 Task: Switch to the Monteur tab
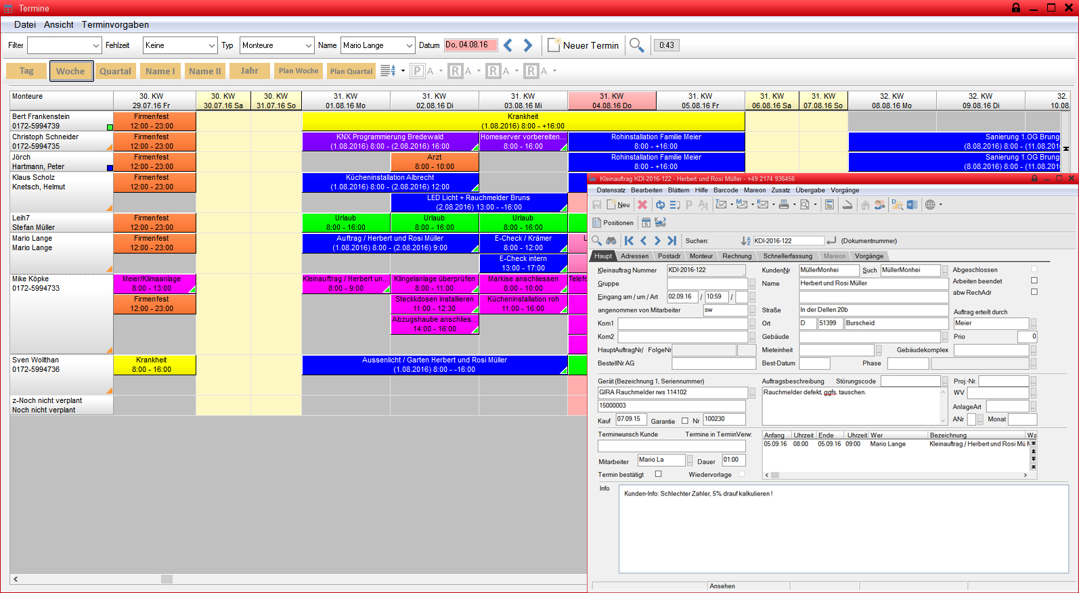click(x=701, y=256)
